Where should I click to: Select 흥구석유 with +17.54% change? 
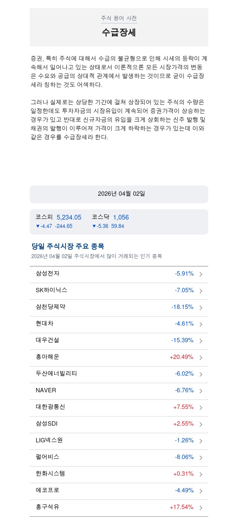[119, 507]
